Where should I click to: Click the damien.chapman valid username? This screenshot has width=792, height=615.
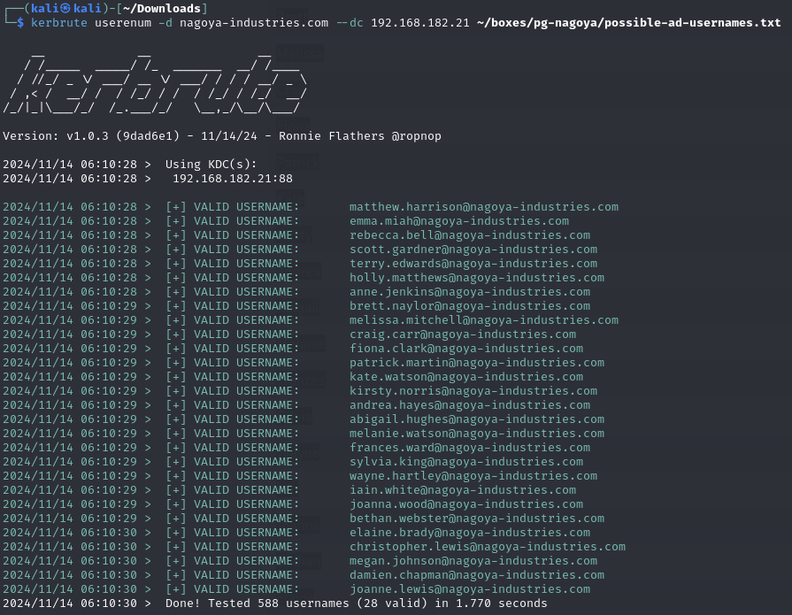[476, 574]
